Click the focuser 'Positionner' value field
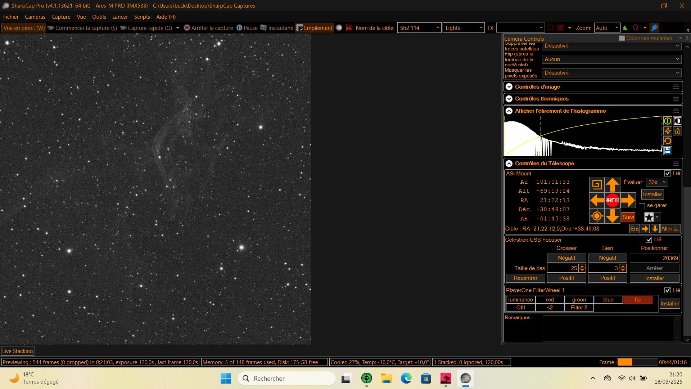The height and width of the screenshot is (389, 691). [x=655, y=258]
